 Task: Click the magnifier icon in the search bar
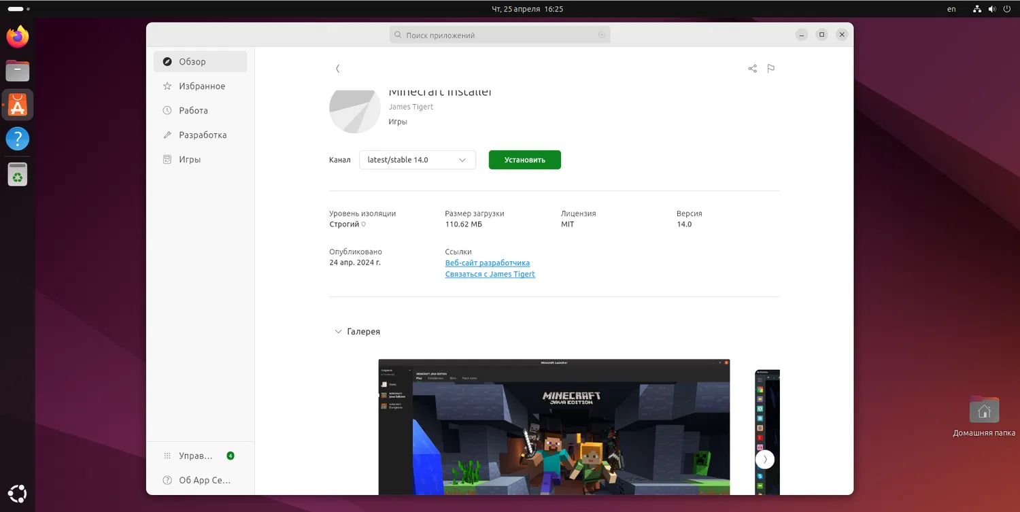pyautogui.click(x=398, y=35)
